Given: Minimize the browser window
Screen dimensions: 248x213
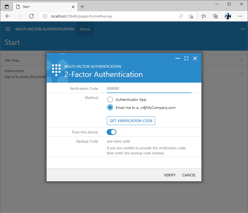Looking at the screenshot, I should (217, 4).
